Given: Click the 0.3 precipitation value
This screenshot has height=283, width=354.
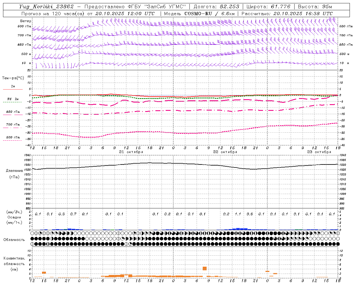Looking at the screenshot, I should 61,214.
